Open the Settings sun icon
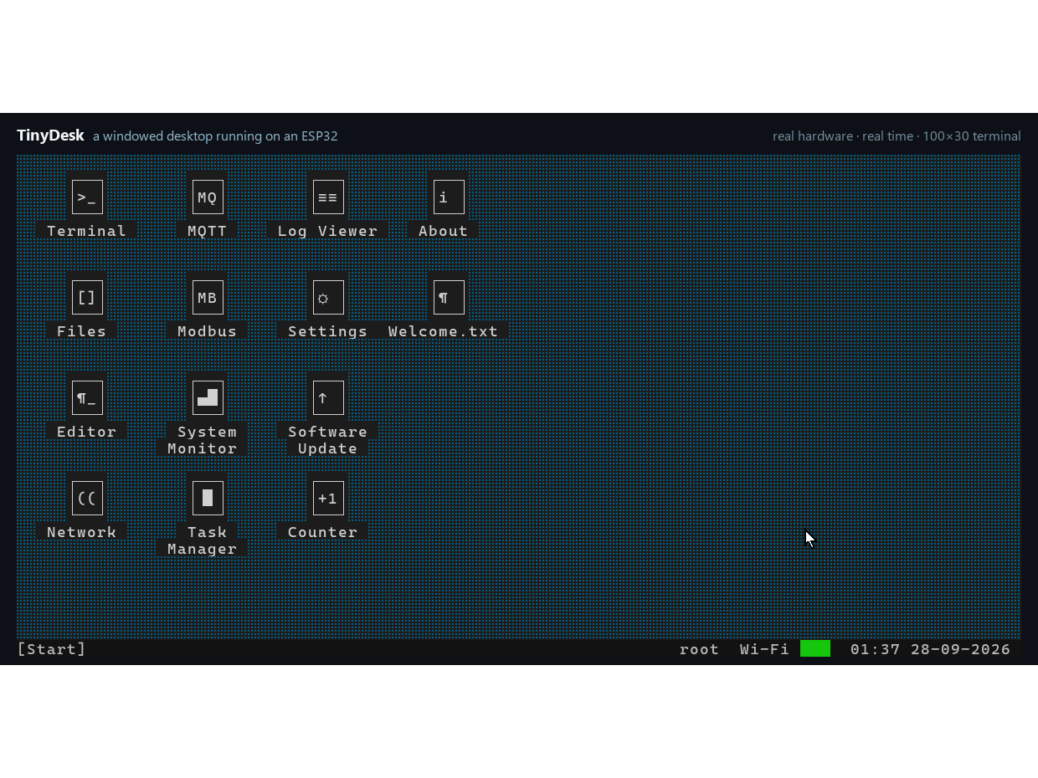 point(328,298)
